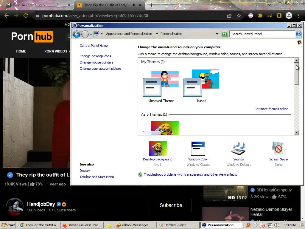Expand the Appearance and Personalization breadcrumb arrow
Image resolution: width=305 pixels, height=229 pixels.
(x=157, y=34)
